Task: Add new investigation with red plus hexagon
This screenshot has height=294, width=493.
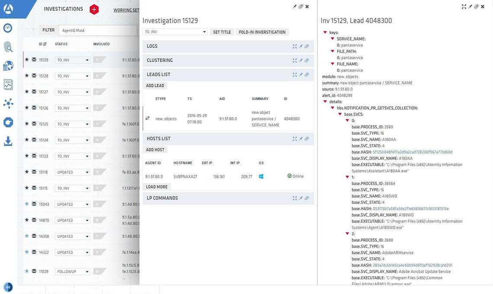Action: [94, 9]
